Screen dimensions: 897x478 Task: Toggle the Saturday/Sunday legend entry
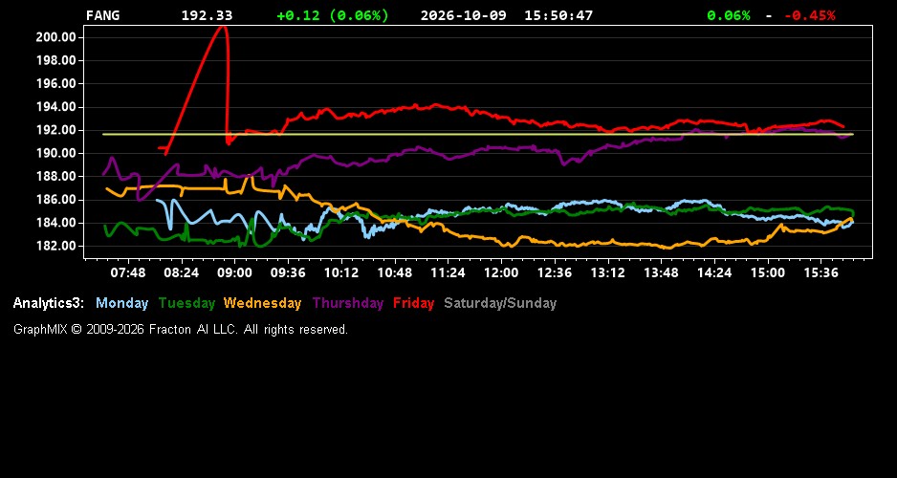(500, 303)
